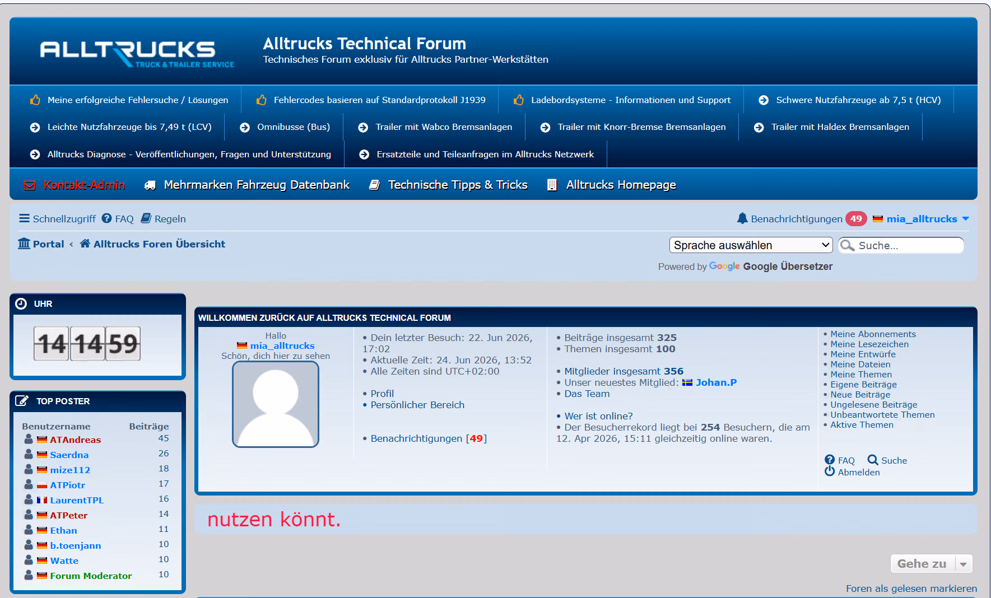Click the home icon for Foren Übersicht
The image size is (991, 598).
coord(85,244)
